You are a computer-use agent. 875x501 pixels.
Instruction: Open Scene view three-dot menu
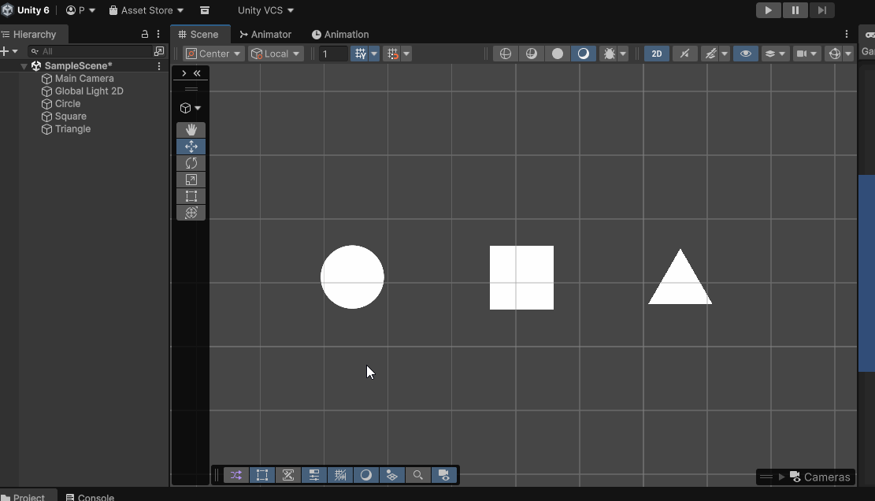click(x=847, y=34)
